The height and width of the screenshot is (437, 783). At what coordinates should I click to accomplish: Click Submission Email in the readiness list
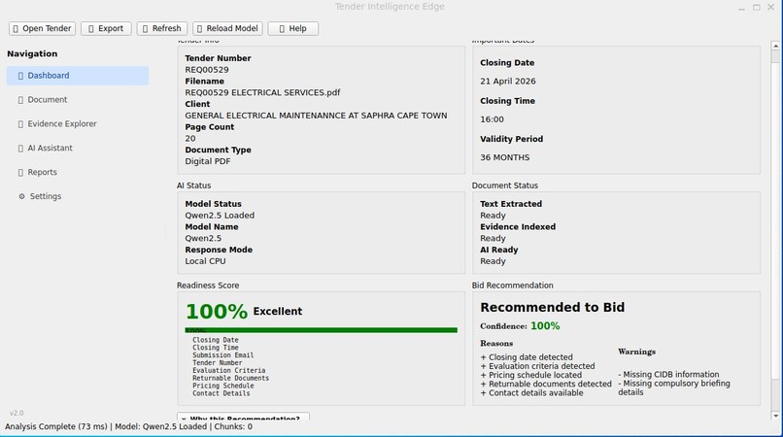pos(223,355)
